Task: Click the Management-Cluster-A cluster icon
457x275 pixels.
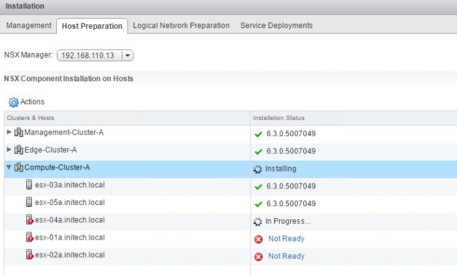Action: [18, 133]
